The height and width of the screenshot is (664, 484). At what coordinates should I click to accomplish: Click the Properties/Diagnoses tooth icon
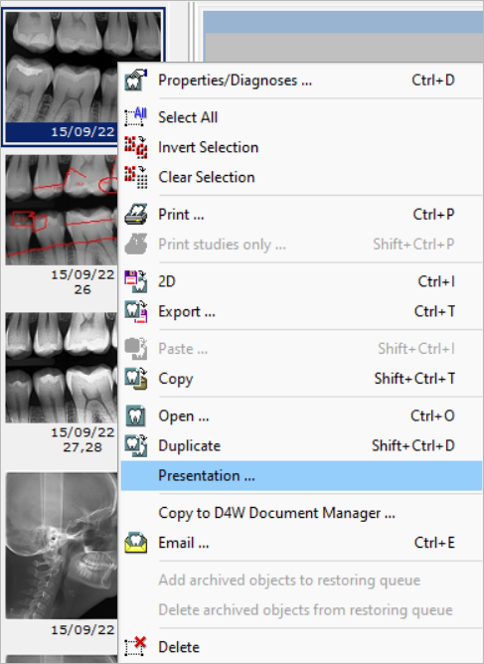click(x=136, y=81)
